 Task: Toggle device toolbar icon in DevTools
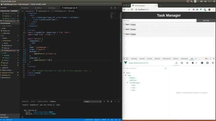point(127,58)
